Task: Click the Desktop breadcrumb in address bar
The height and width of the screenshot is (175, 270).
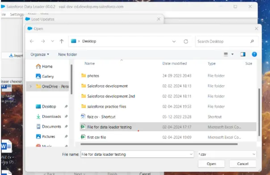Action: [x=89, y=41]
